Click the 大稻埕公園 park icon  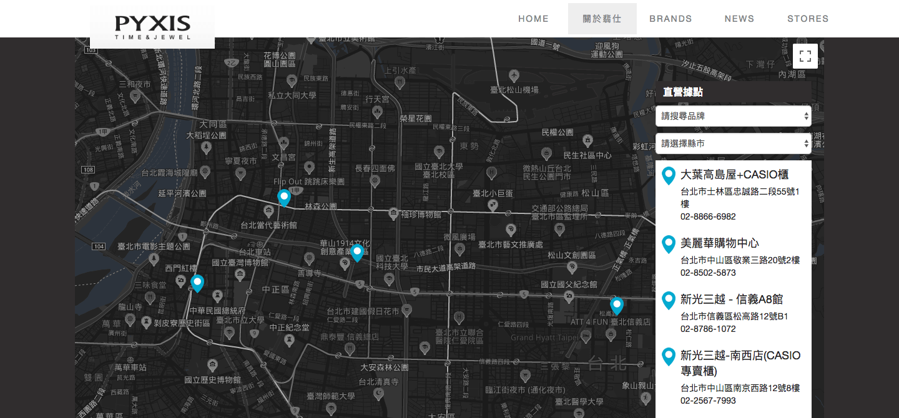[207, 148]
